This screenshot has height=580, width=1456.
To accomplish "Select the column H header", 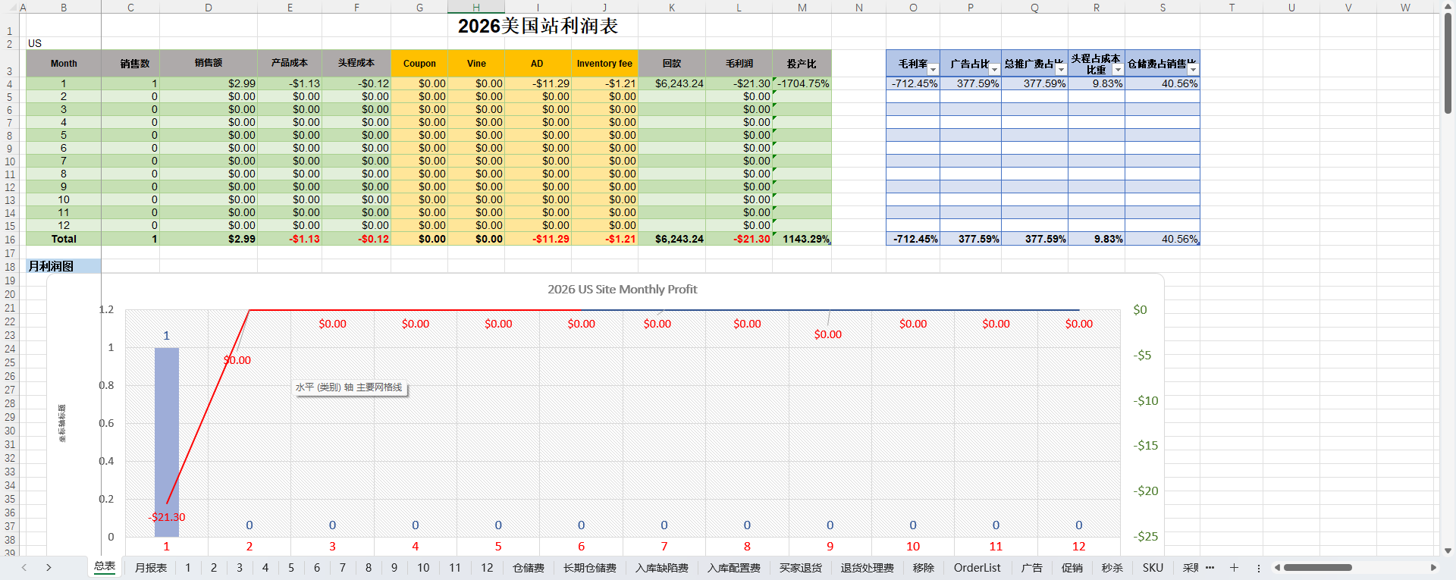I will point(475,7).
